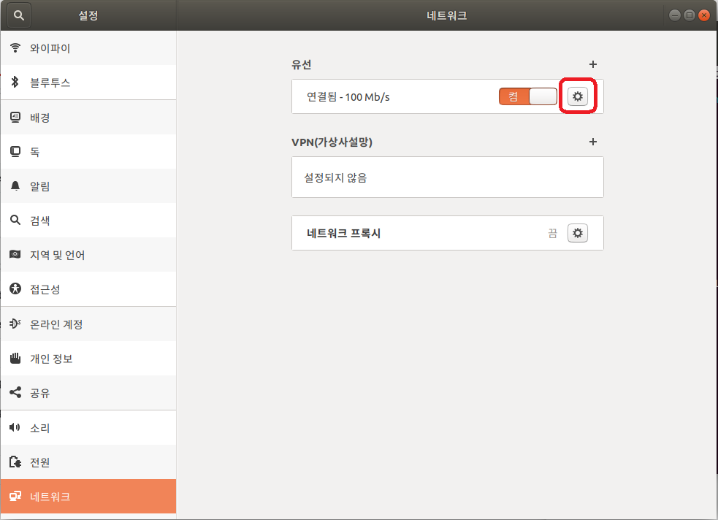Click the Wi-Fi icon in sidebar
The height and width of the screenshot is (520, 718).
point(15,47)
